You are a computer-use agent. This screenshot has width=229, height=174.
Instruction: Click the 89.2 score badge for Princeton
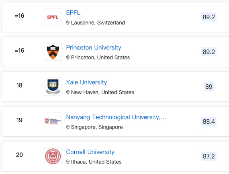pyautogui.click(x=209, y=52)
